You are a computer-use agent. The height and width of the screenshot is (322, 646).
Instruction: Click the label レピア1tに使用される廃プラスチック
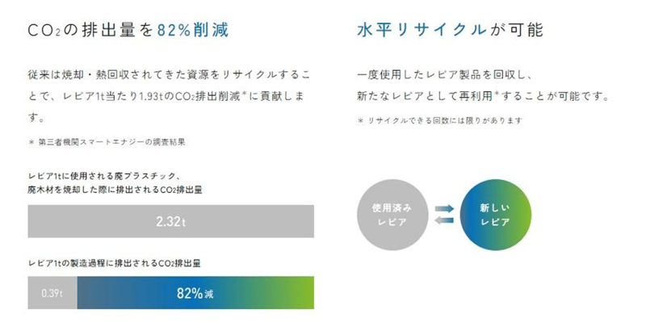pos(103,177)
